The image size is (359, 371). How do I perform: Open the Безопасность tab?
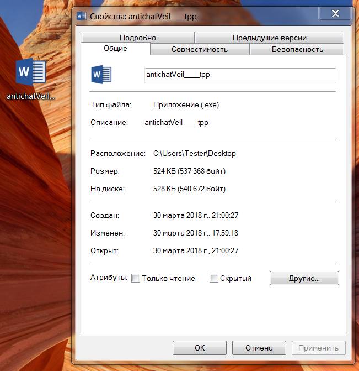pyautogui.click(x=297, y=49)
